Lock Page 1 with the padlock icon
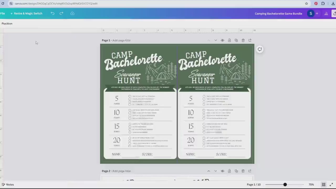The image size is (336, 189). [x=229, y=40]
